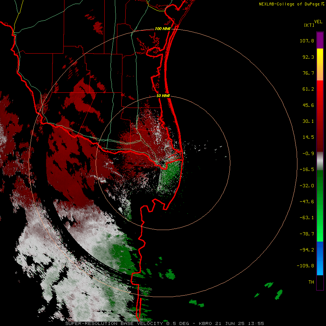Click the VEL legend title
The image size is (326, 326).
click(318, 22)
